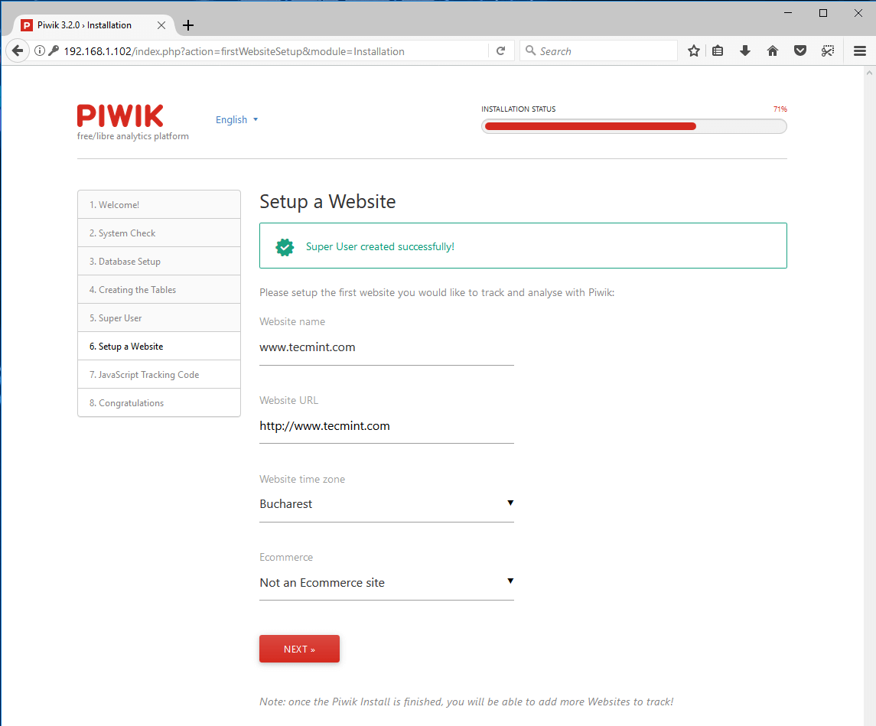The width and height of the screenshot is (876, 726).
Task: Open the downloads arrow icon
Action: coord(744,50)
